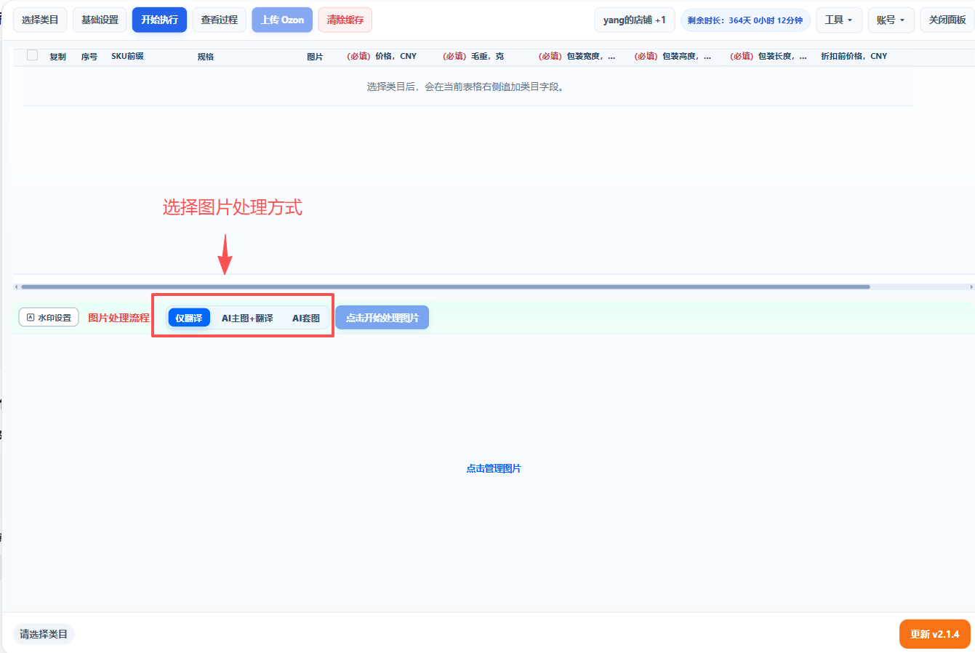Open the yang的店铺 +1 store selector

[x=635, y=20]
